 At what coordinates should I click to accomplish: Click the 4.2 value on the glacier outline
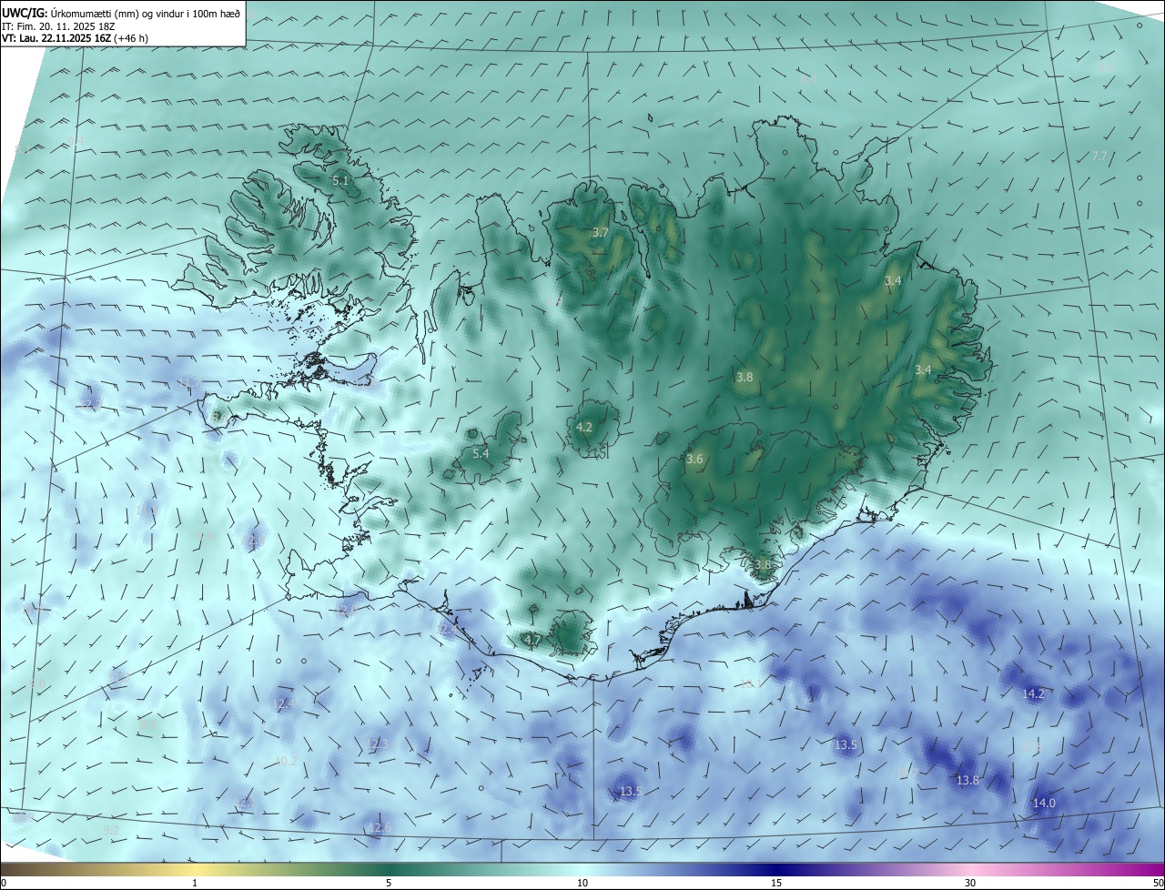pyautogui.click(x=584, y=427)
